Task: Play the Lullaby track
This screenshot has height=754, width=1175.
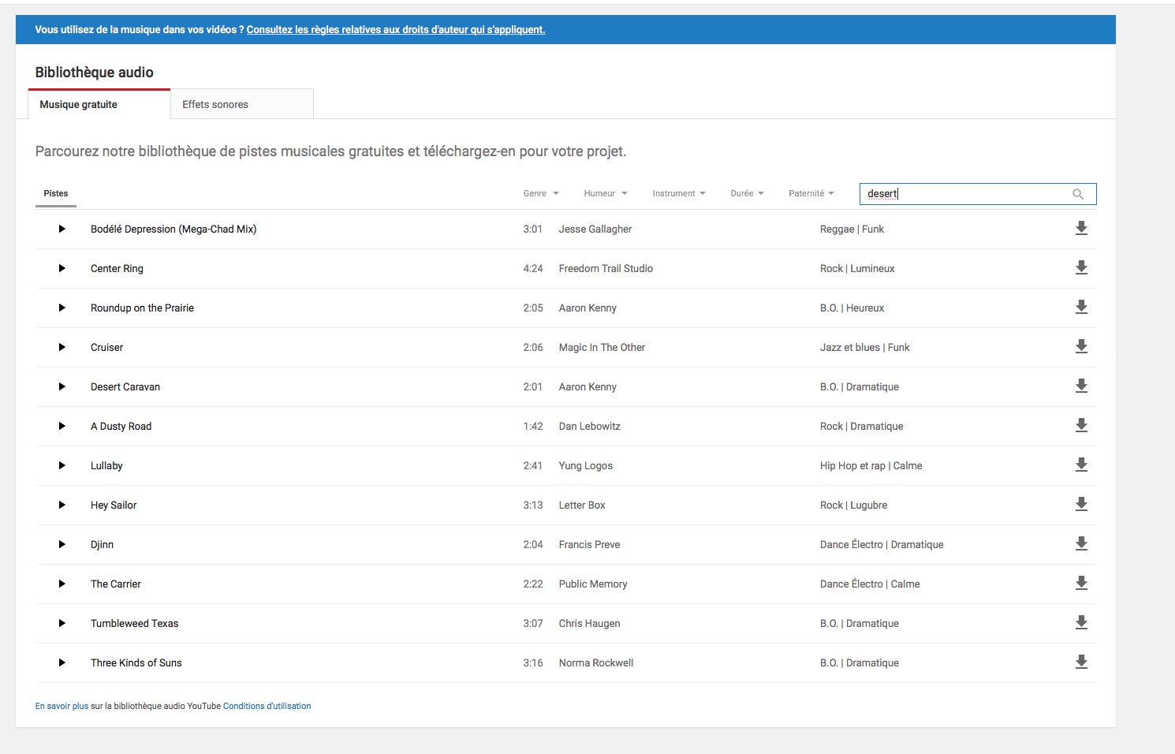Action: pos(62,465)
